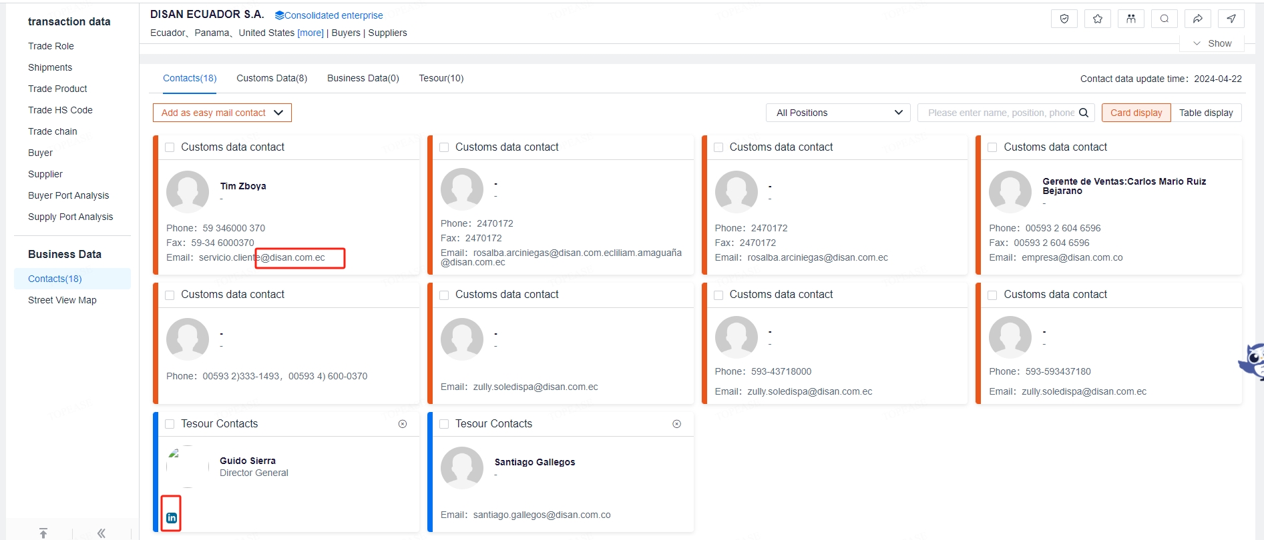Remove Guido Sierra Tesour contact card icon
The image size is (1264, 540).
(x=403, y=424)
